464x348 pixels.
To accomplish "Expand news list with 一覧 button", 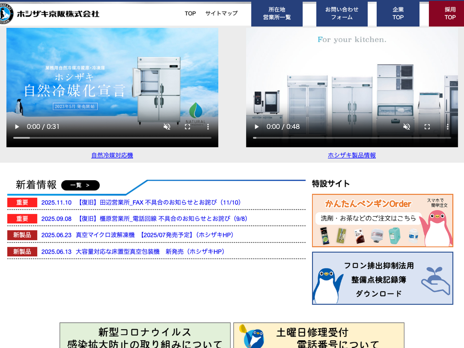I will tap(80, 185).
